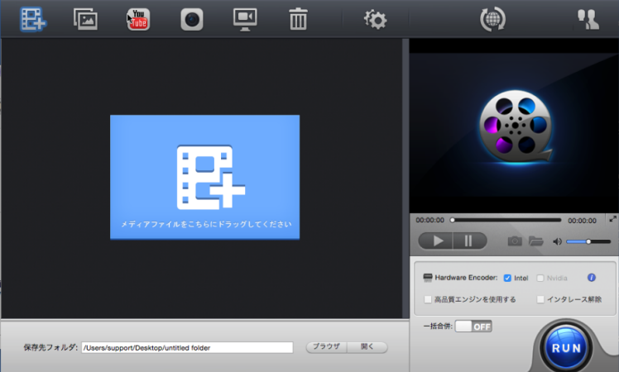This screenshot has height=372, width=619.
Task: Toggle the 一括合併 OFF switch
Action: [473, 327]
